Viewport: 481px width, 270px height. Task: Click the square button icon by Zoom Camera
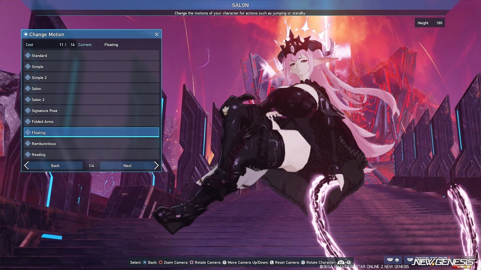coord(192,262)
